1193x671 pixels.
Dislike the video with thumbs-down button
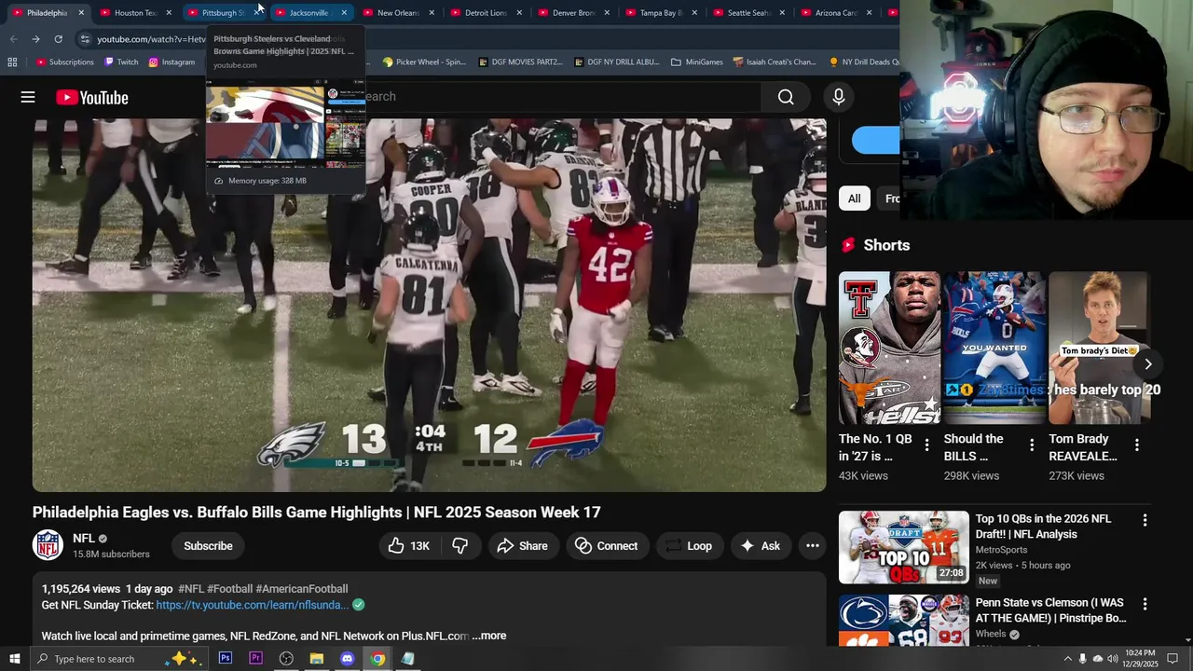[460, 546]
